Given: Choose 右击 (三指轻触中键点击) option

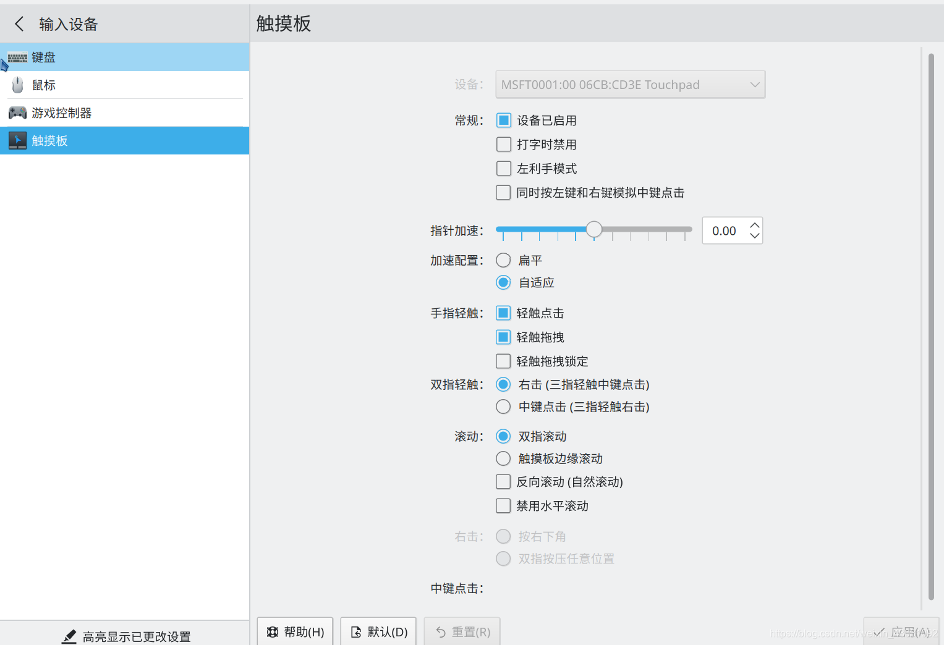Looking at the screenshot, I should (x=503, y=384).
